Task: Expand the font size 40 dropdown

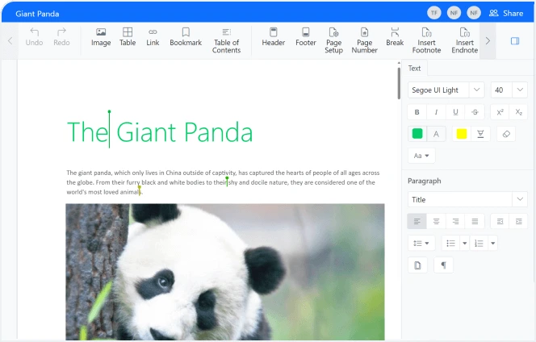Action: click(x=509, y=90)
